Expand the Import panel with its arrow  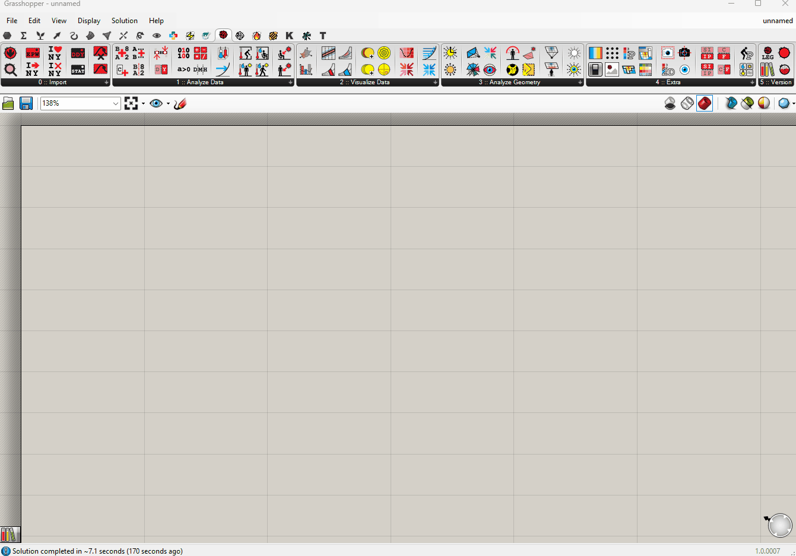(x=106, y=82)
